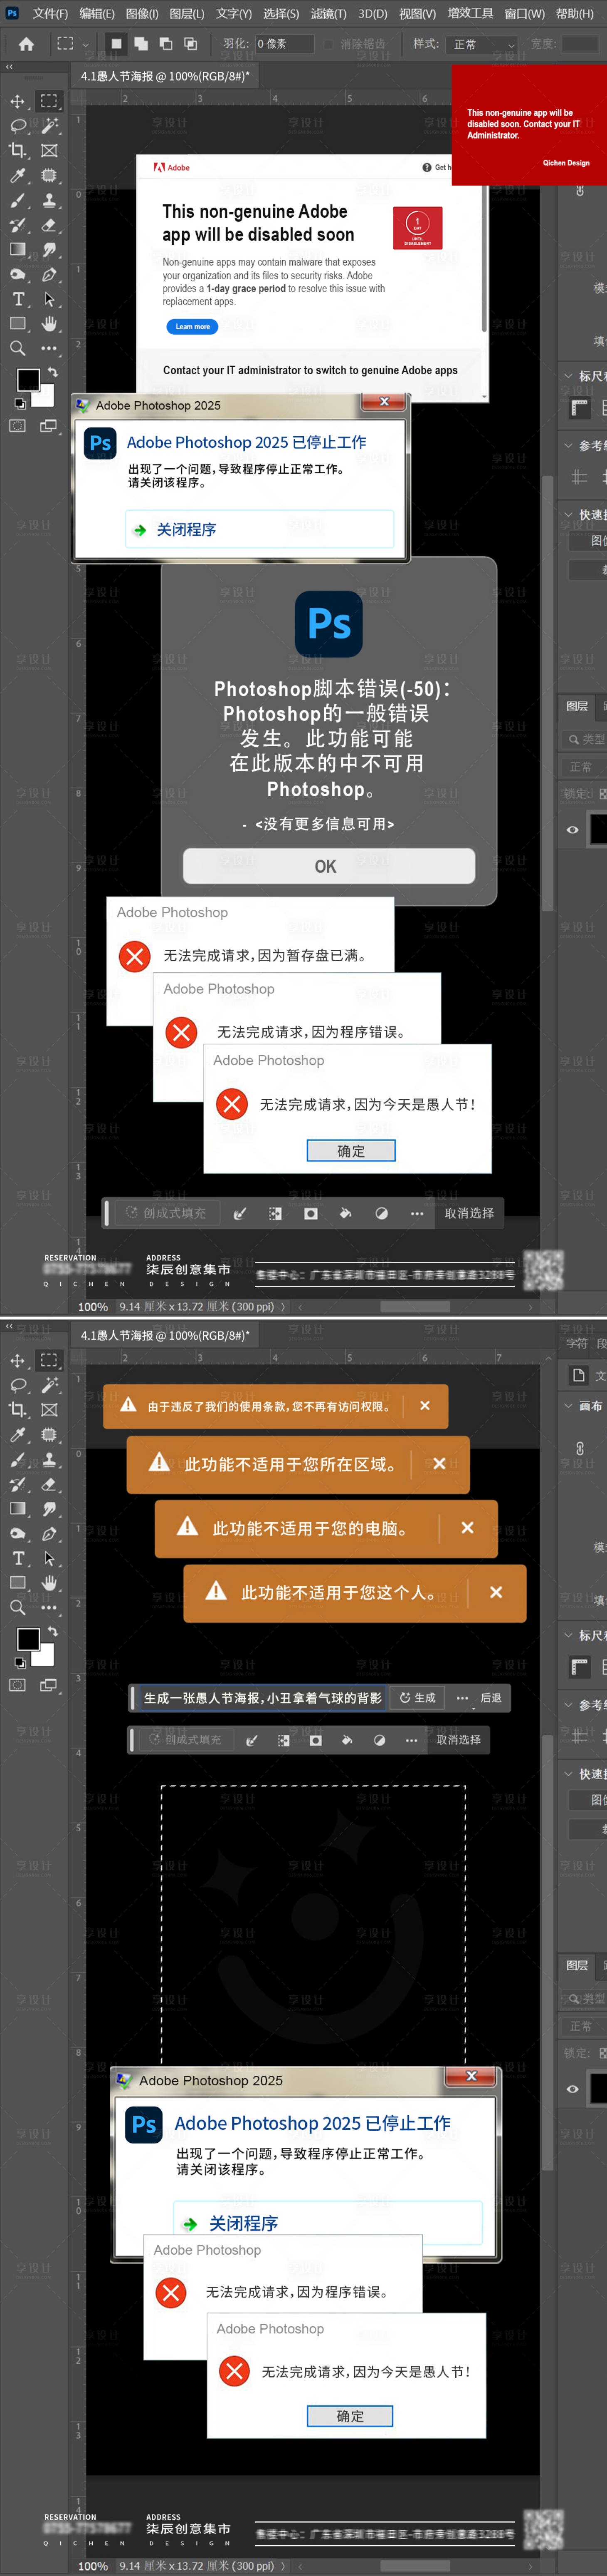Choose New selection mode in options bar
This screenshot has height=2576, width=607.
pyautogui.click(x=117, y=44)
